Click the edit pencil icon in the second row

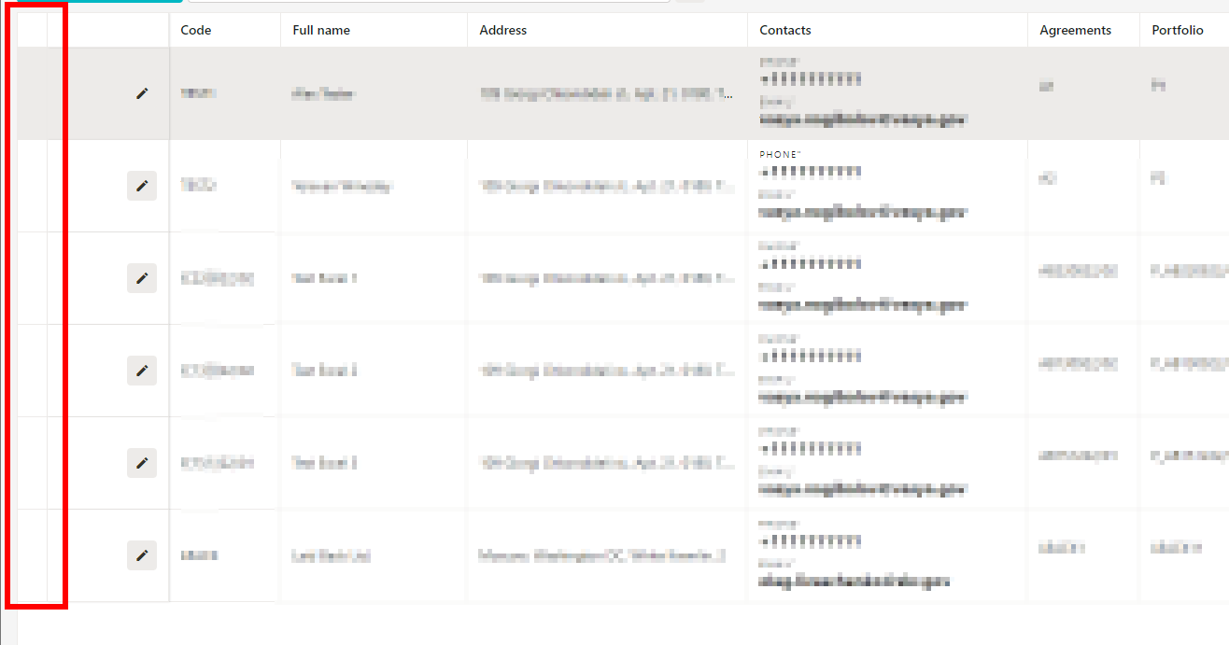[142, 186]
